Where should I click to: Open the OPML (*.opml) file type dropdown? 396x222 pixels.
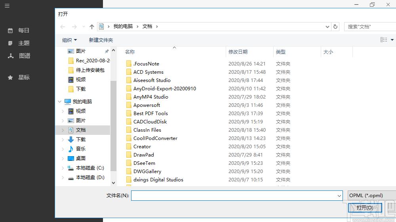coord(372,195)
